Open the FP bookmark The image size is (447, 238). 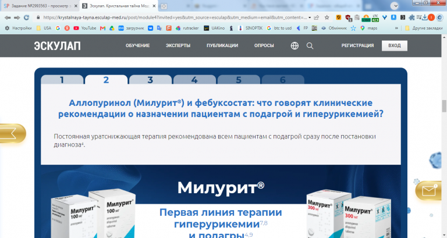(x=302, y=28)
